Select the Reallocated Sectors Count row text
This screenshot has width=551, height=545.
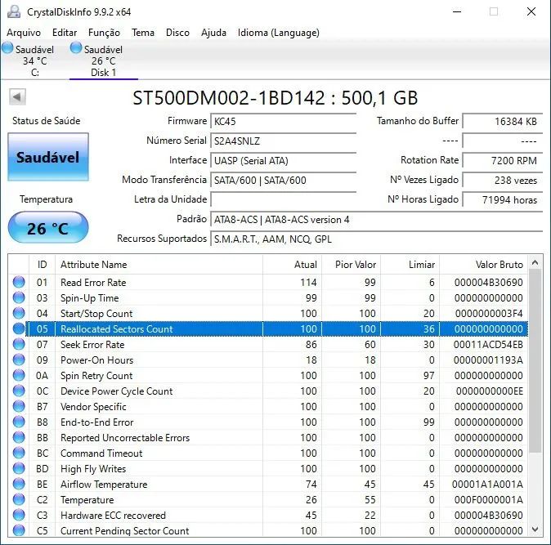coord(117,329)
